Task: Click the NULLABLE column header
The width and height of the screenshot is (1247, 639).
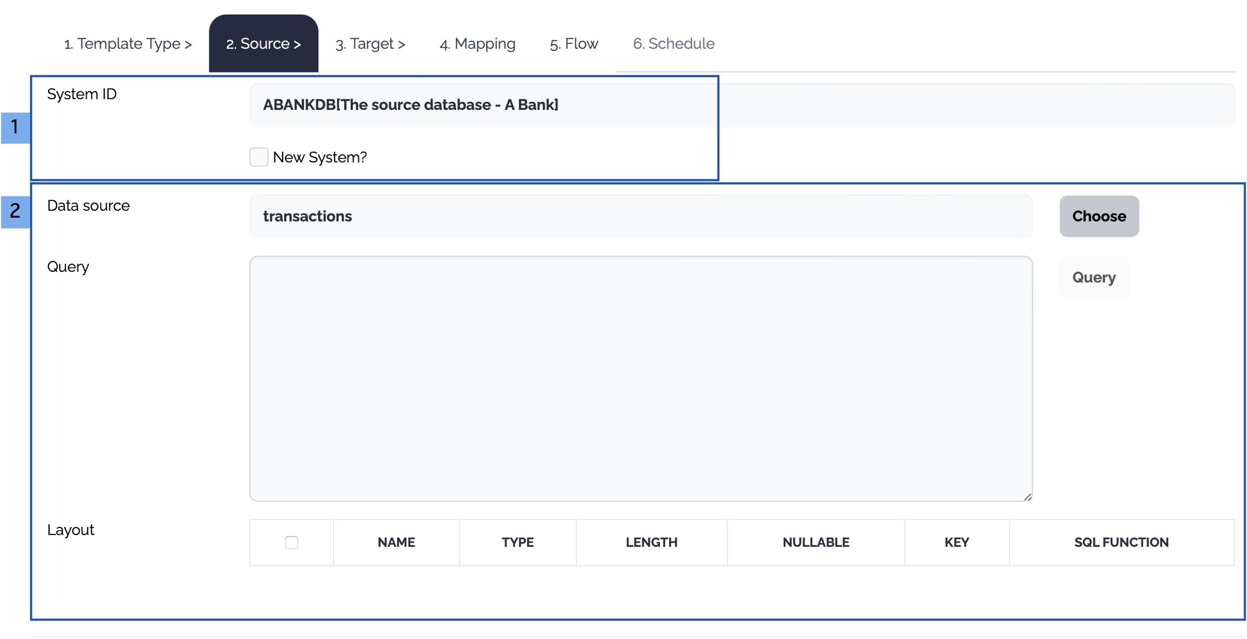Action: pos(816,543)
